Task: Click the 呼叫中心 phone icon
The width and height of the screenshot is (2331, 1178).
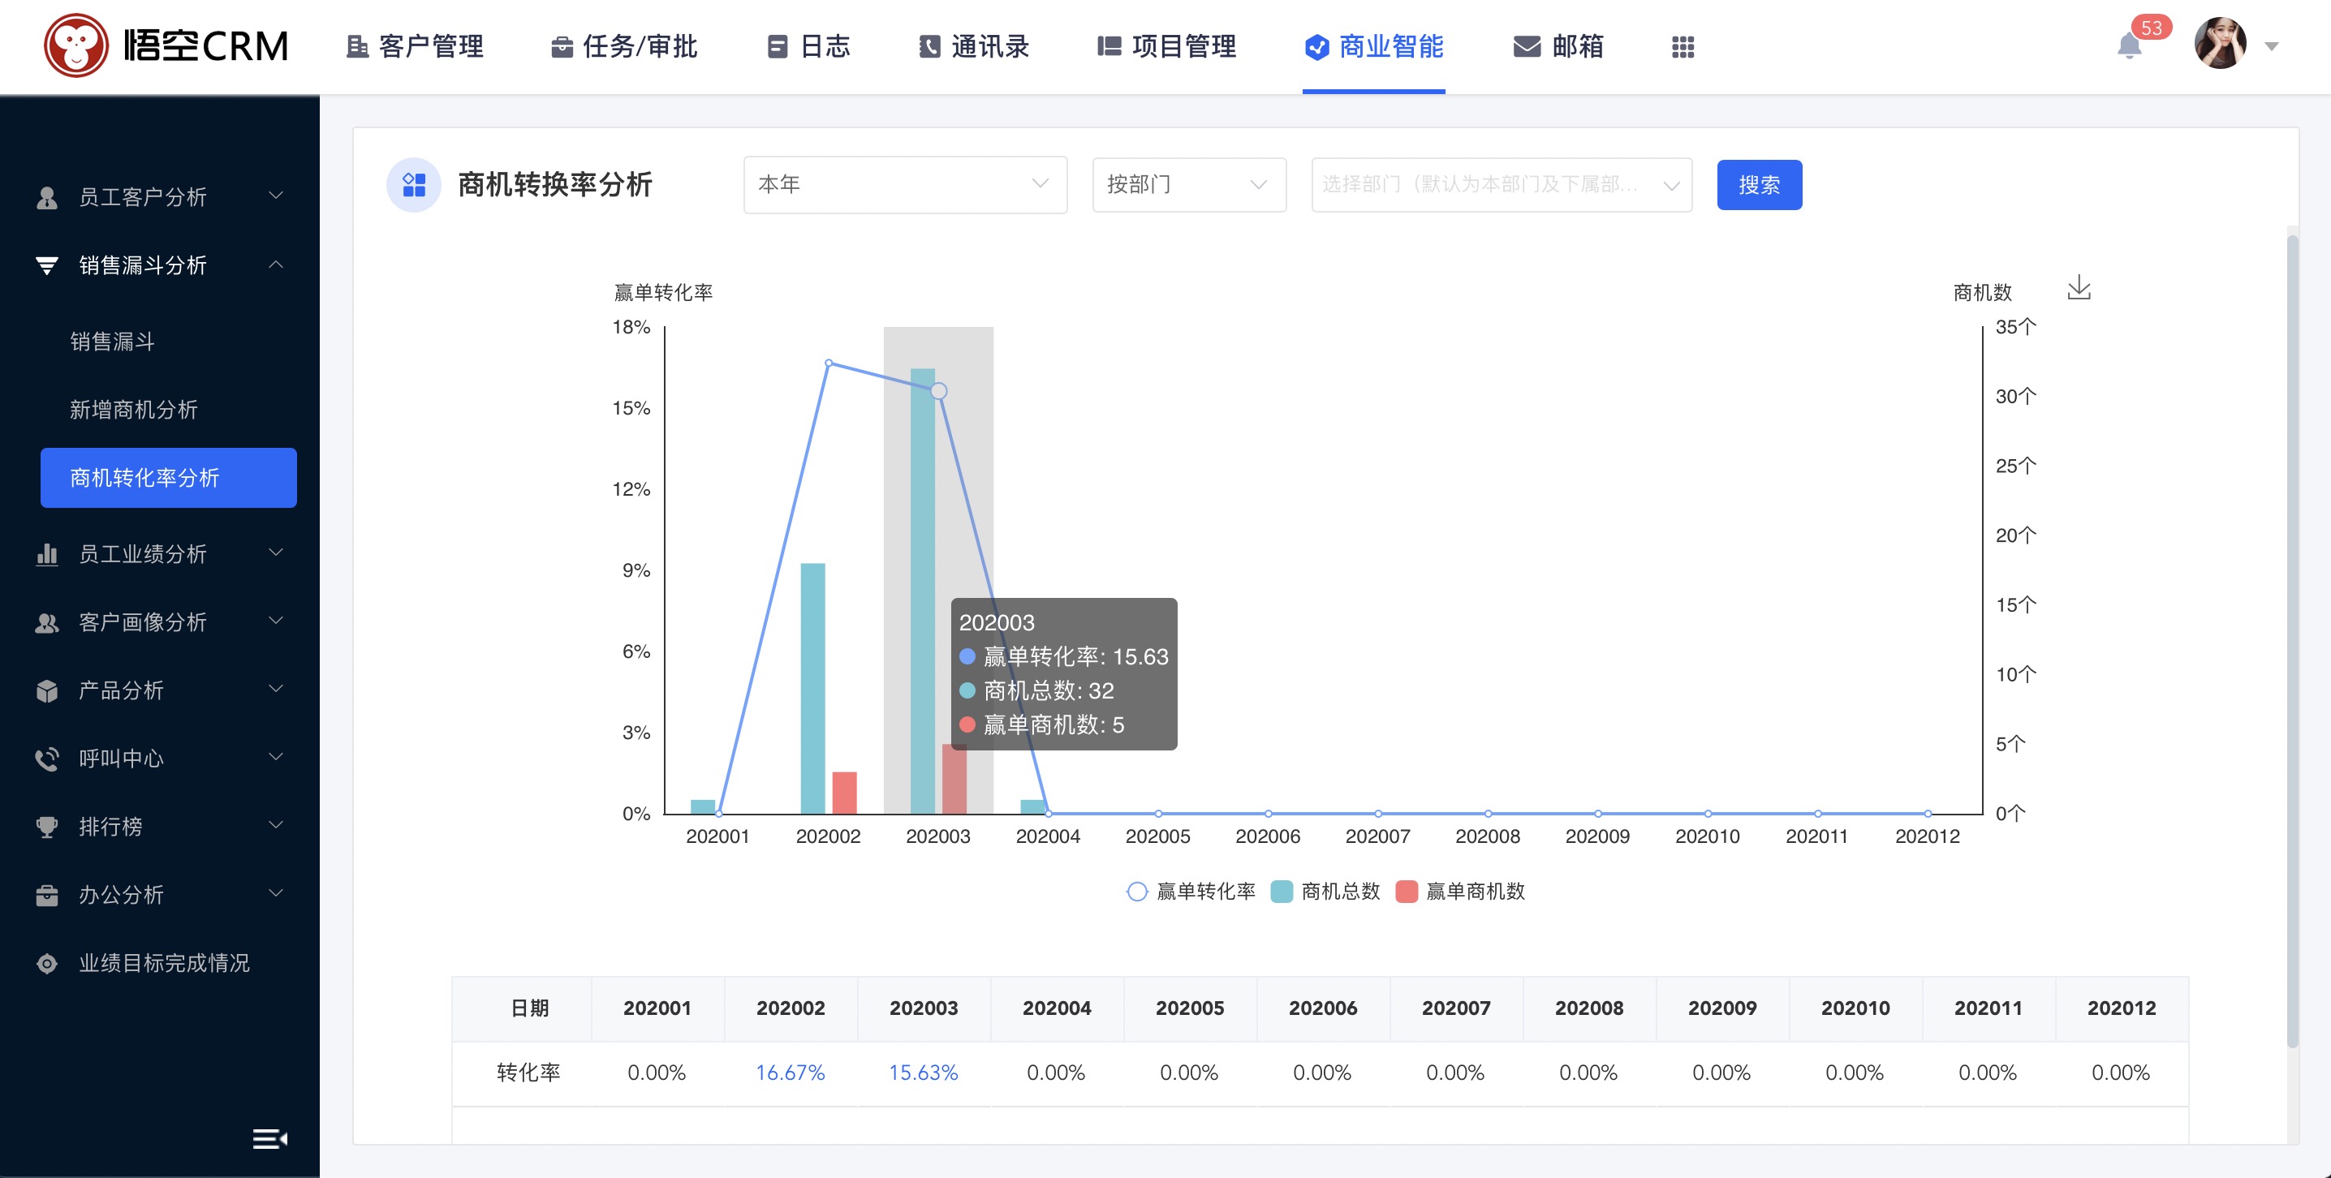Action: [47, 759]
